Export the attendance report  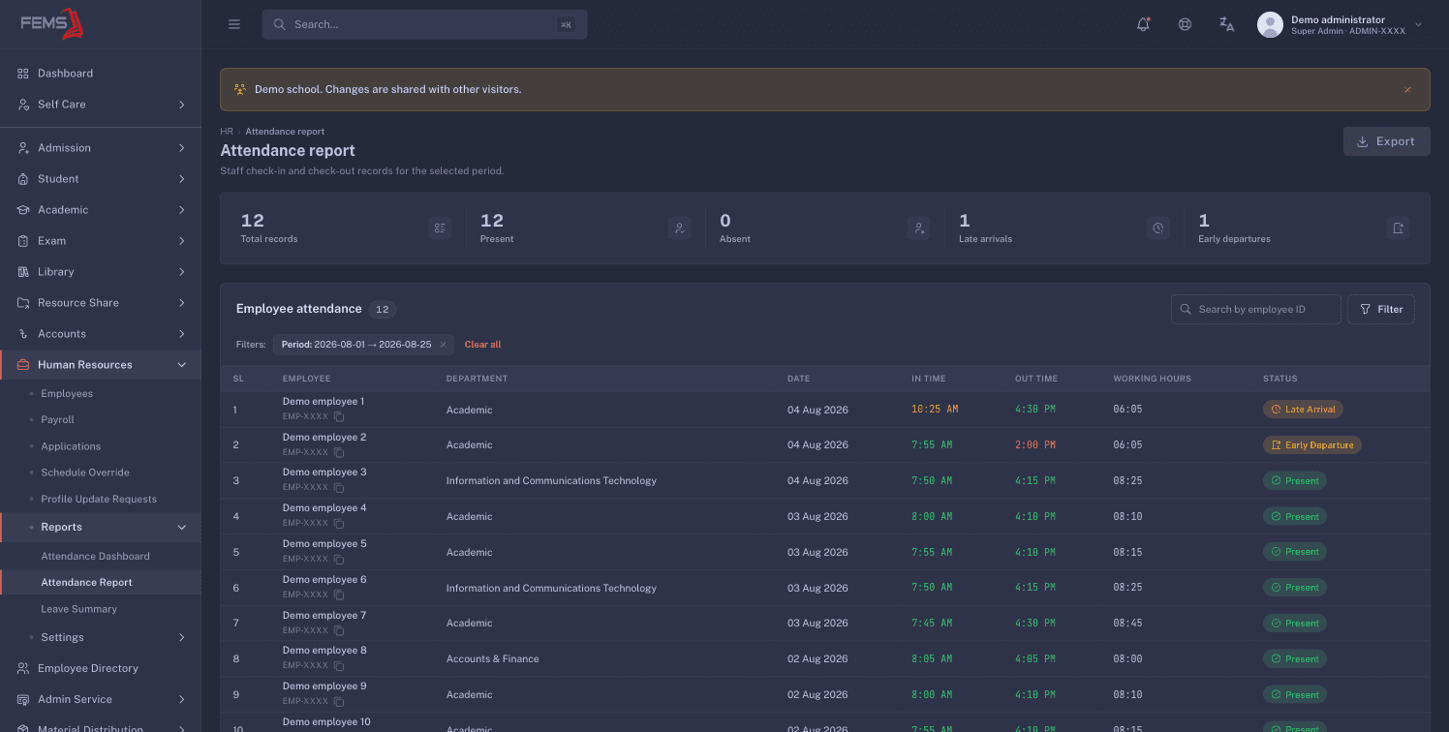click(x=1386, y=141)
